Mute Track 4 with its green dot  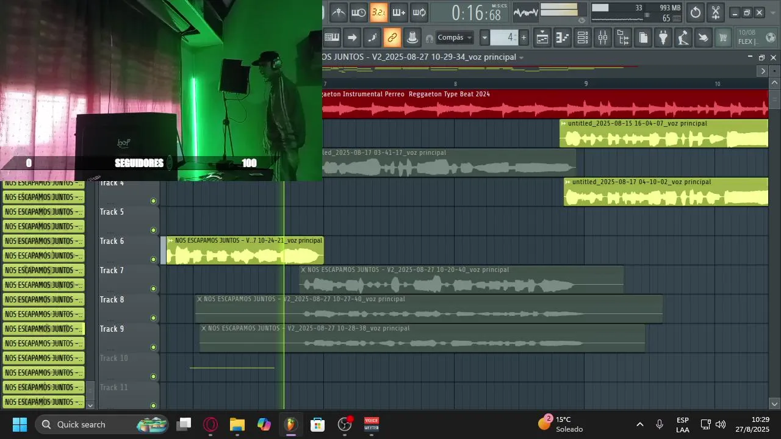[153, 201]
